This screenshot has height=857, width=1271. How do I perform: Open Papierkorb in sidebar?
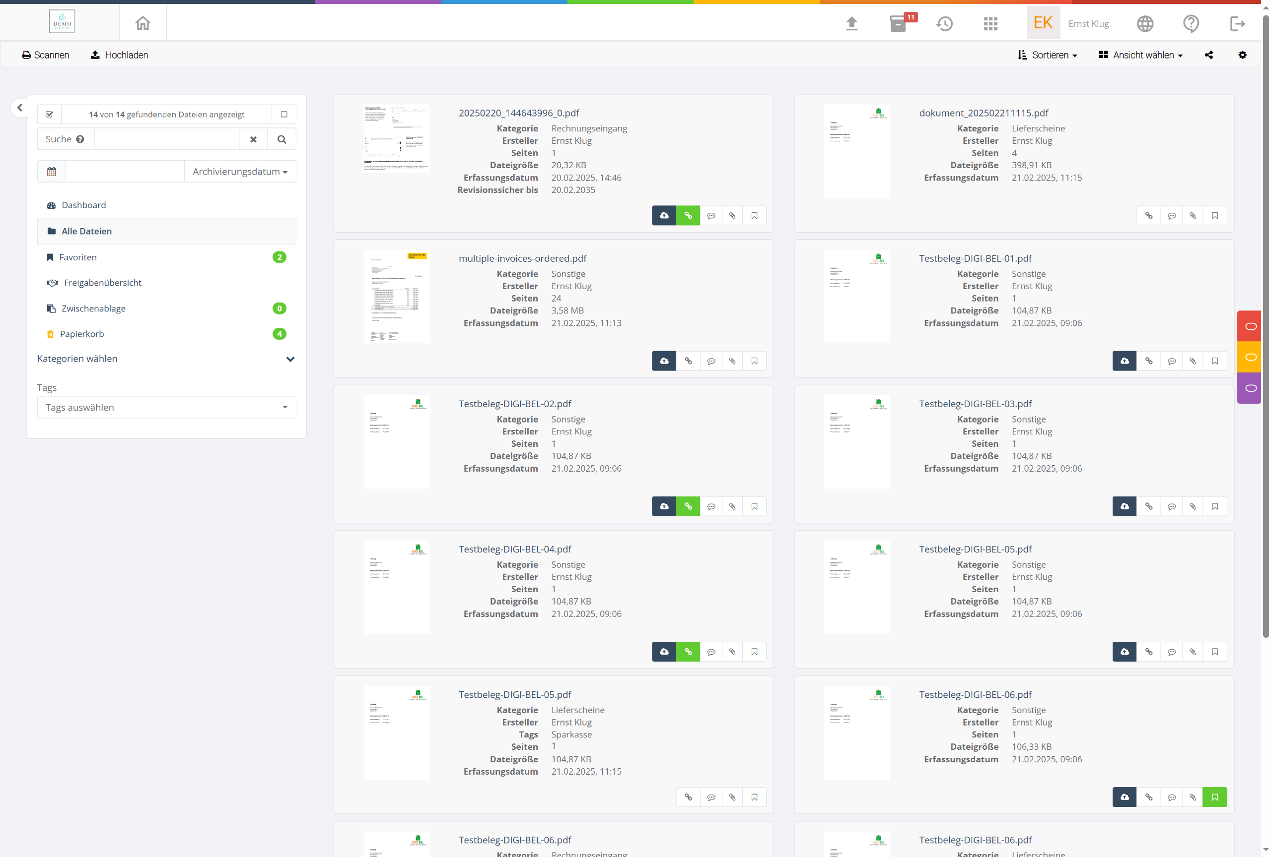pos(81,334)
